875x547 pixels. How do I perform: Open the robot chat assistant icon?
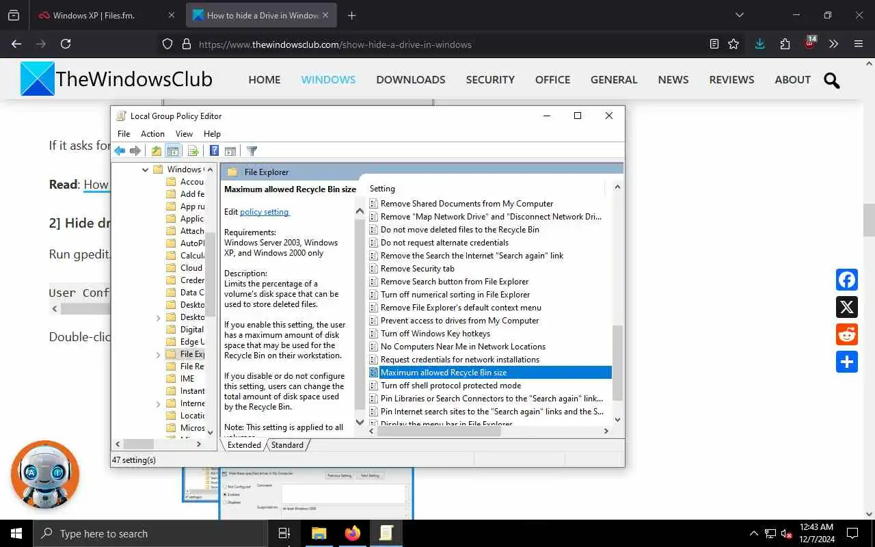click(45, 474)
